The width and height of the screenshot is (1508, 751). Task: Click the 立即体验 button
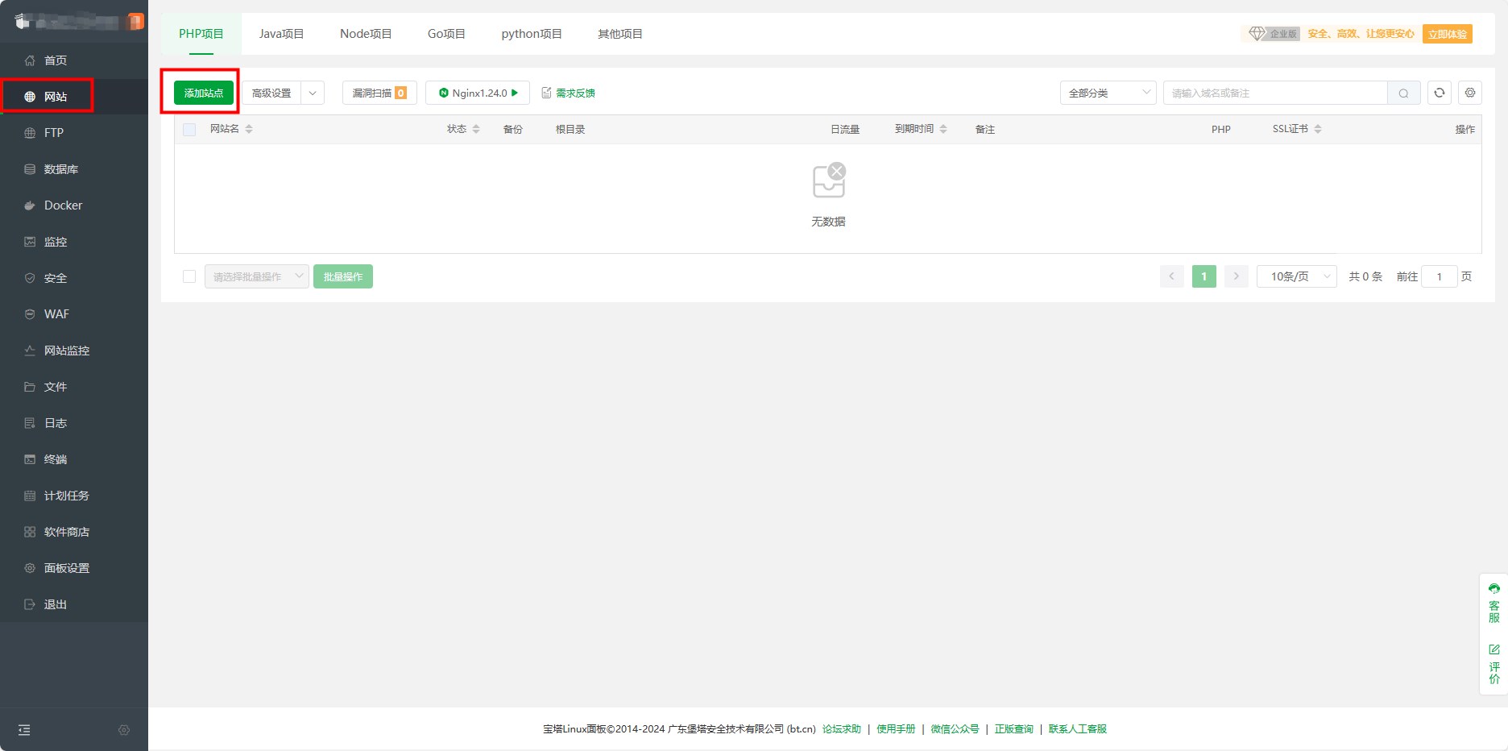coord(1448,34)
